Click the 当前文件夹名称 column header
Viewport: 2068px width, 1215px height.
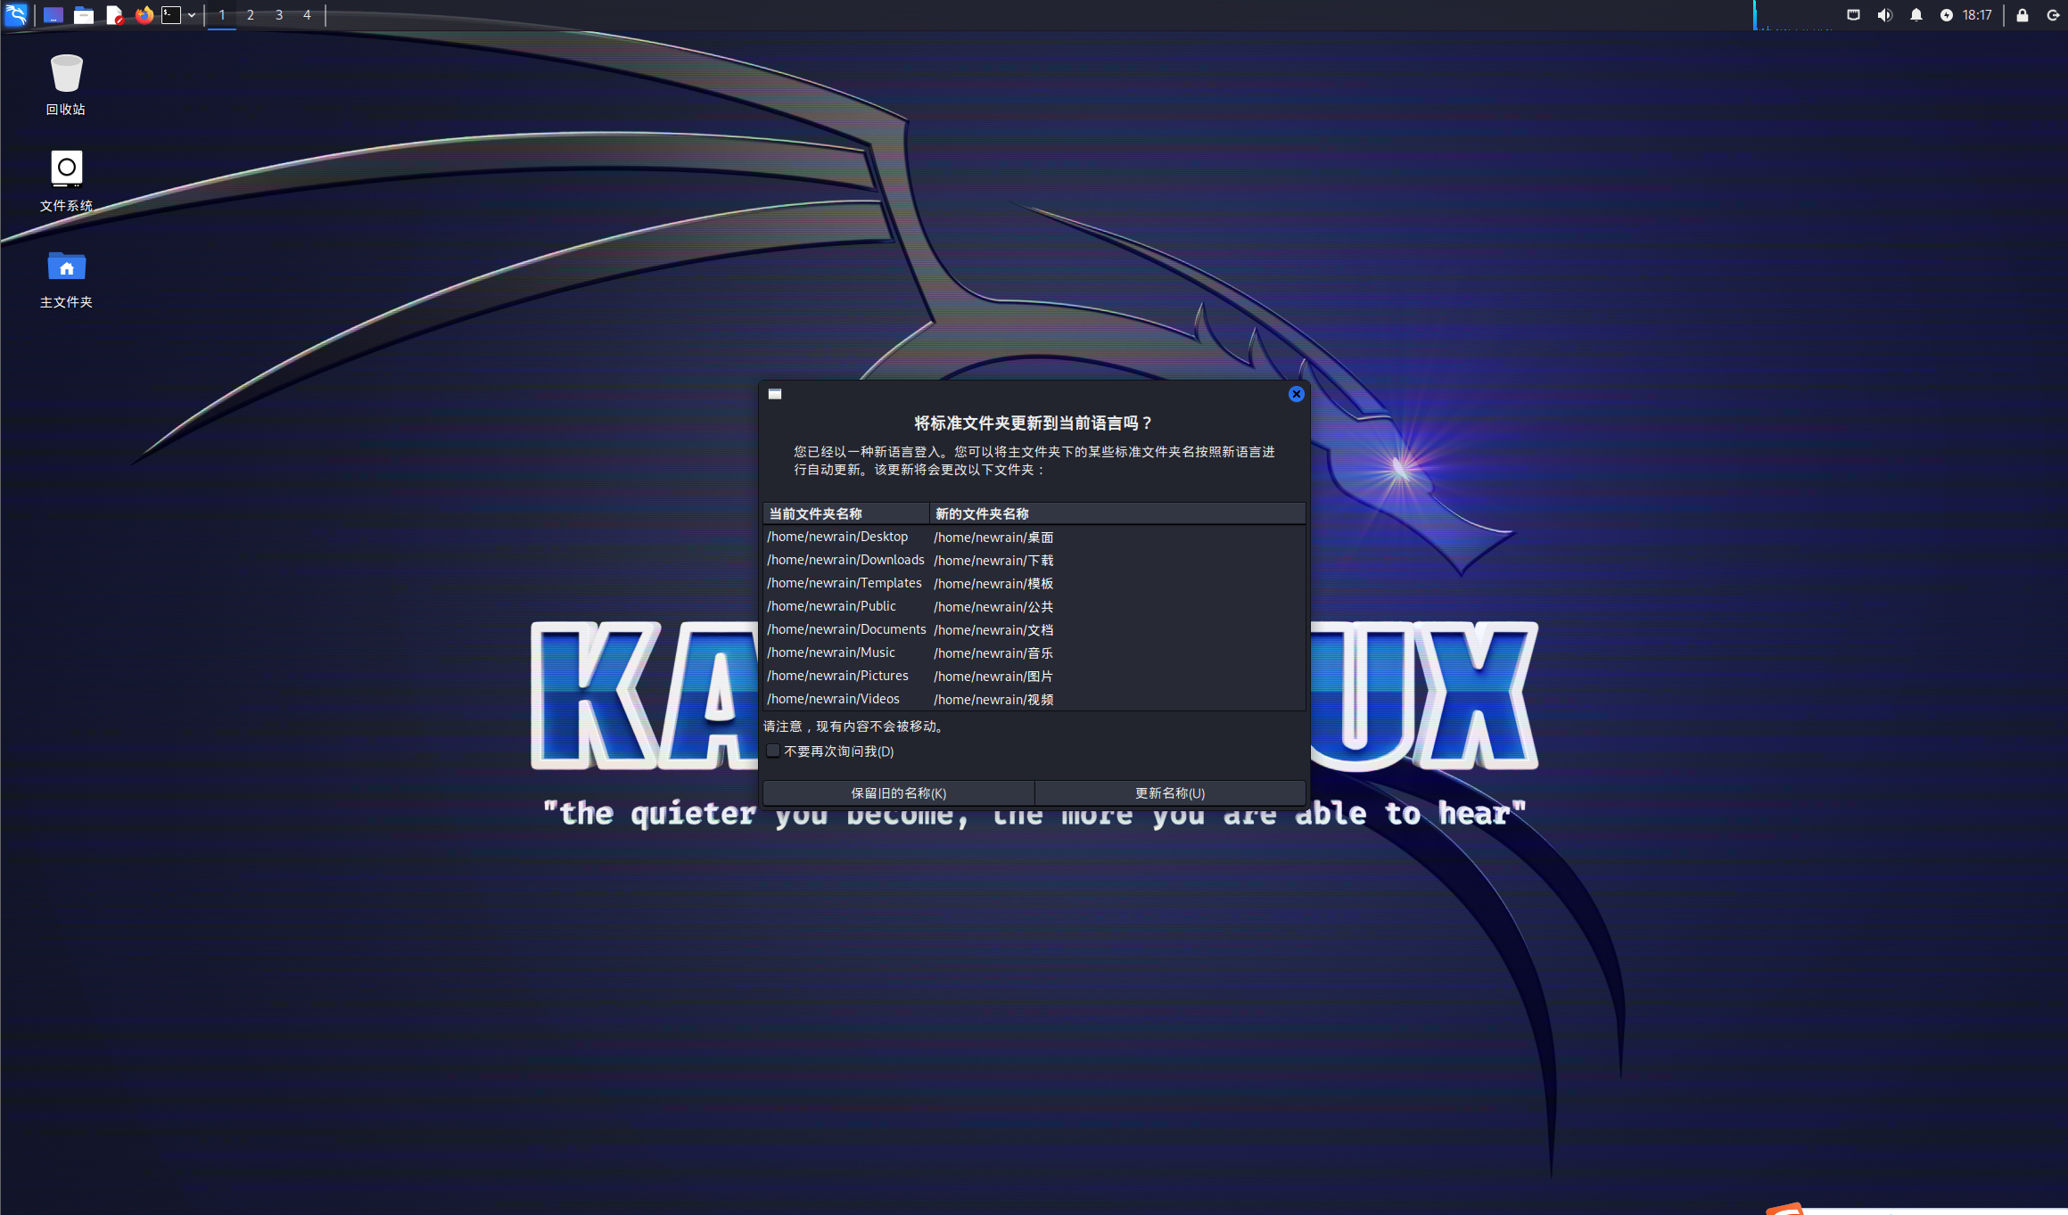pos(846,513)
